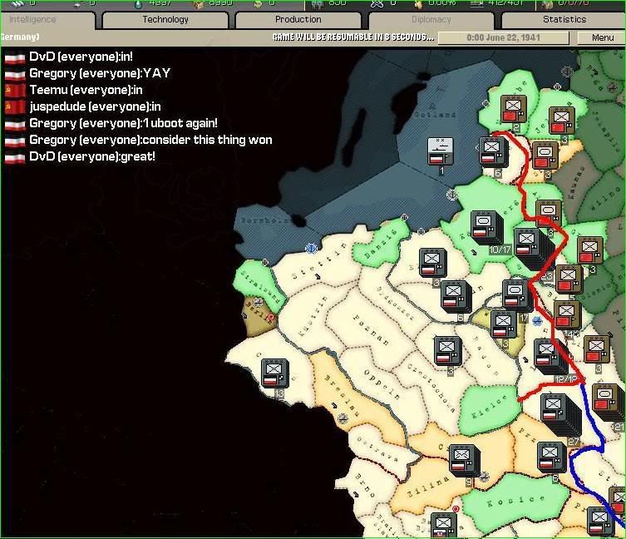
Task: Select the German armor stack labeled 10/17
Action: (x=484, y=225)
